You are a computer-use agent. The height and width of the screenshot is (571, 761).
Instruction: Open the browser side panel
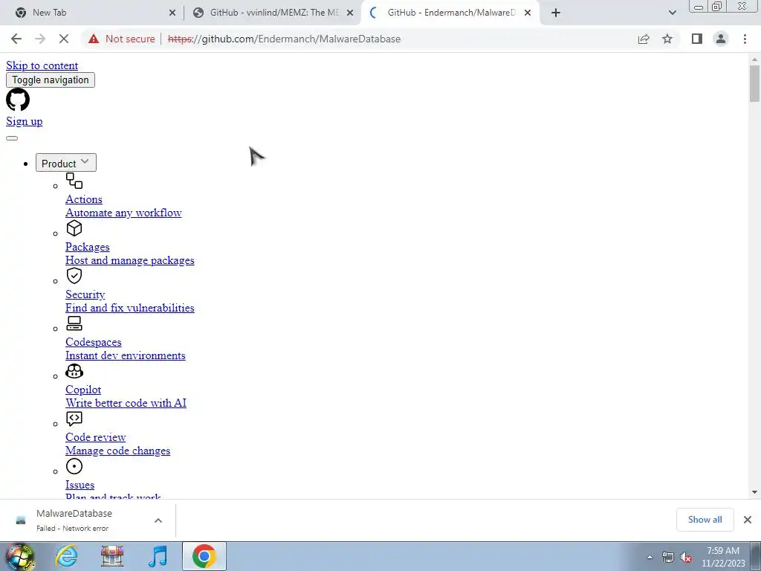coord(697,39)
